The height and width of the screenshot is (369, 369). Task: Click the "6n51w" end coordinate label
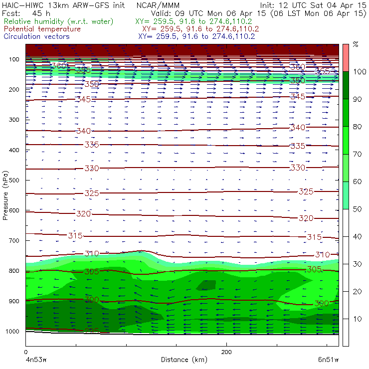pos(328,360)
